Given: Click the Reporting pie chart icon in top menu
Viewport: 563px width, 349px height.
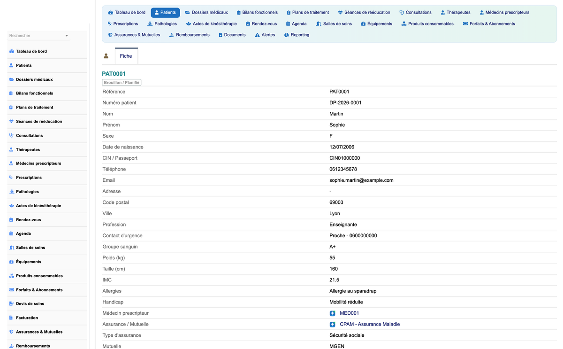Looking at the screenshot, I should click(x=286, y=35).
